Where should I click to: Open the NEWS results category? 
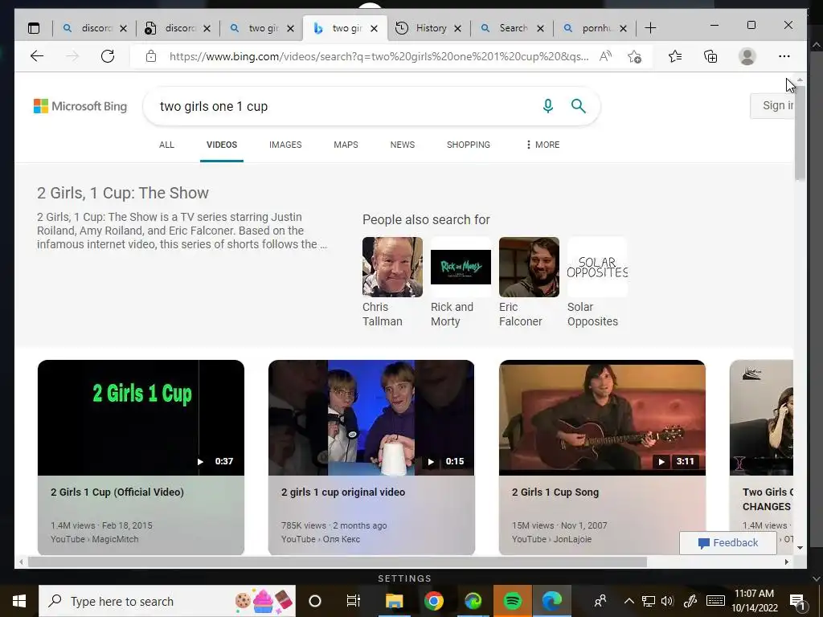(403, 145)
